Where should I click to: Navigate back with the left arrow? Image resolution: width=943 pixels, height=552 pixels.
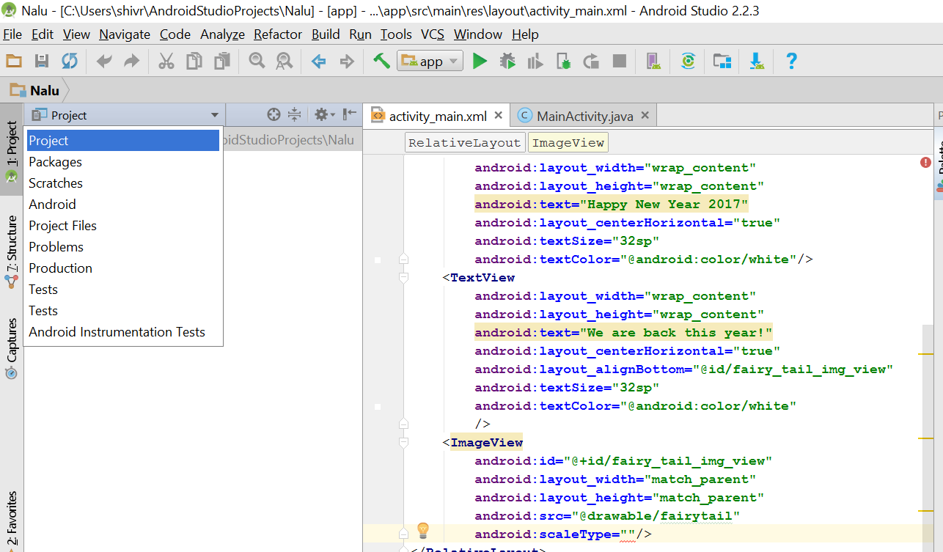[x=318, y=62]
